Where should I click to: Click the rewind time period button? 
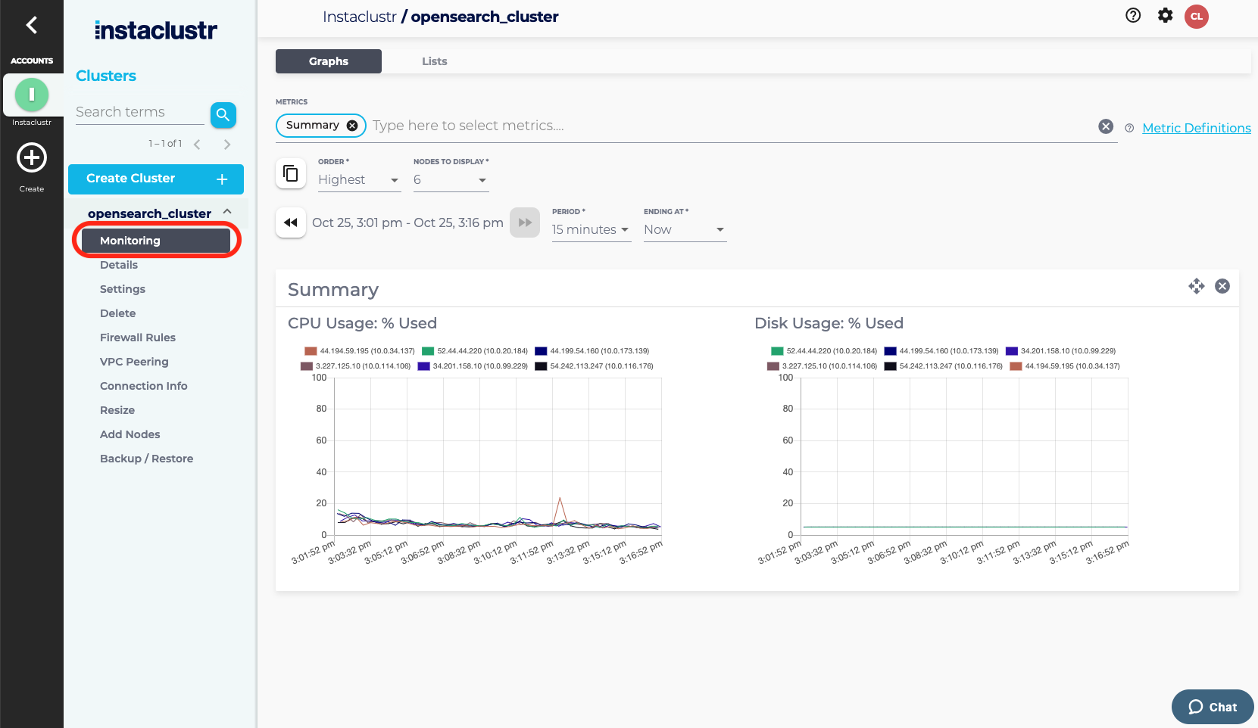click(x=291, y=222)
